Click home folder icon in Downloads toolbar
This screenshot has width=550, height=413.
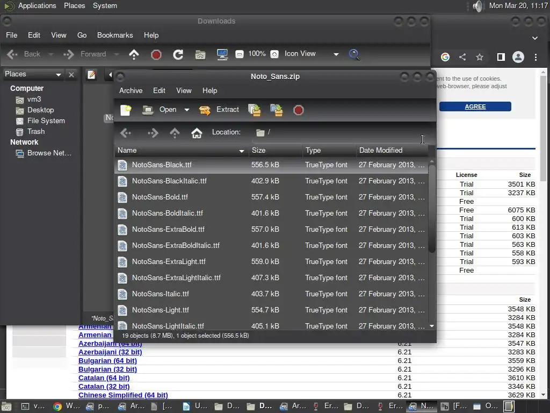[200, 55]
